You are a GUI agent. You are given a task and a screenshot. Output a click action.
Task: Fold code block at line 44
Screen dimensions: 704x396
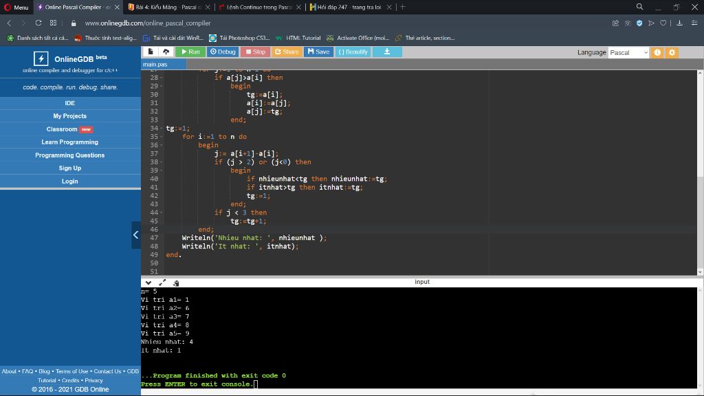pos(162,213)
